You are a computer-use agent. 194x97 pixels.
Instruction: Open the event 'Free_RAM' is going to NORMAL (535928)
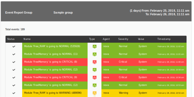[52, 46]
